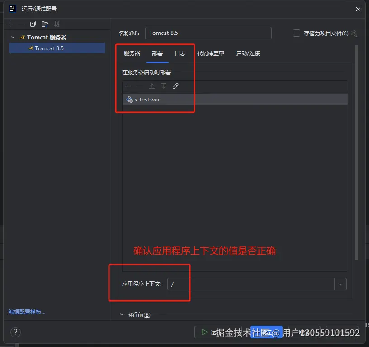This screenshot has width=369, height=347.
Task: Switch to the 启动/连接 tab
Action: (x=248, y=53)
